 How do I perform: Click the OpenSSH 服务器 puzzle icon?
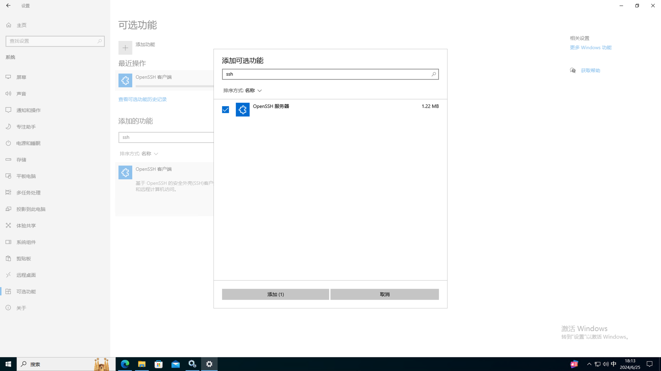click(x=243, y=110)
